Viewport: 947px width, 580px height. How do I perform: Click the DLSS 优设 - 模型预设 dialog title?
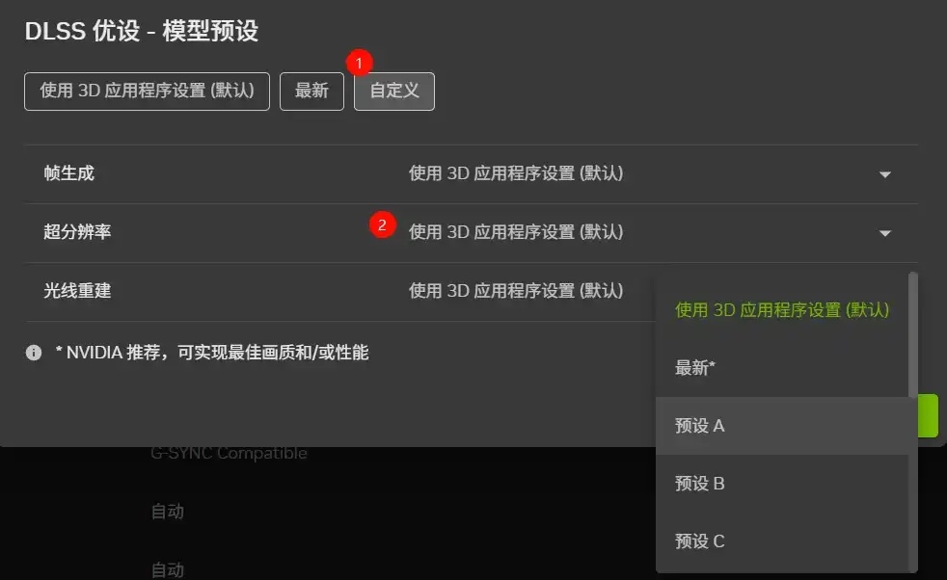point(142,31)
